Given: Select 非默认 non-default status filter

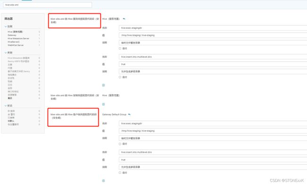Looking at the screenshot, I should [11, 121].
